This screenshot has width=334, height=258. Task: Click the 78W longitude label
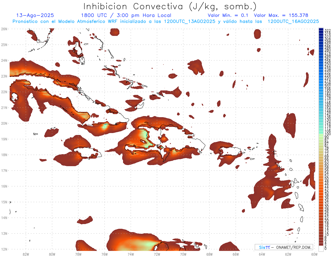78,254
